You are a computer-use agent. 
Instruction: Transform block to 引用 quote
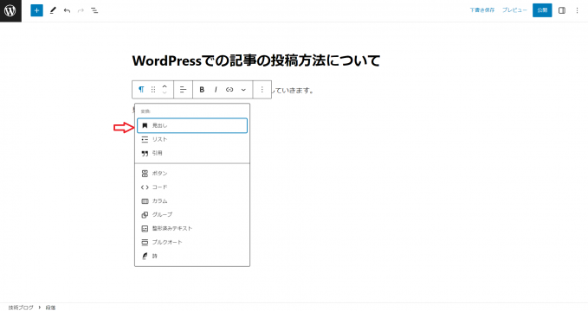[x=192, y=153]
